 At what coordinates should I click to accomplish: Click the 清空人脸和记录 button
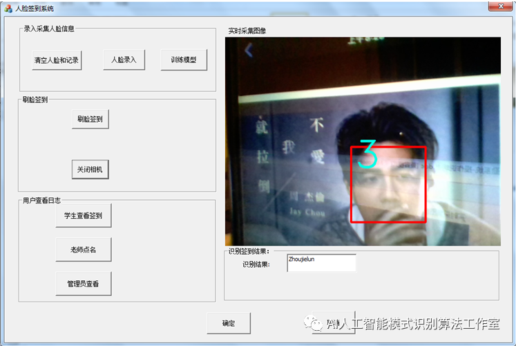coord(57,60)
